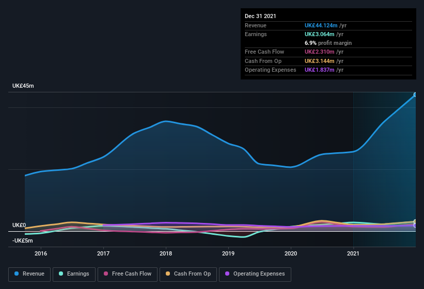Click the 2016 x-axis label
The image size is (424, 289).
click(41, 253)
